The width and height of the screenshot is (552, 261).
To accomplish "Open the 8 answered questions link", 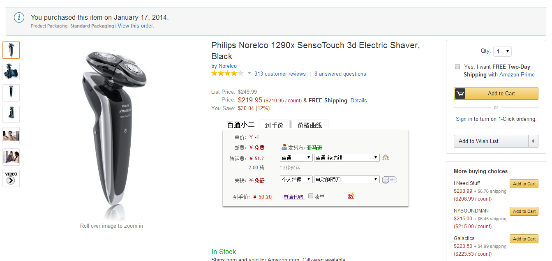I will [340, 74].
